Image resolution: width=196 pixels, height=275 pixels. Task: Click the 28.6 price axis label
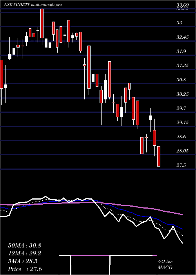coord(181,137)
